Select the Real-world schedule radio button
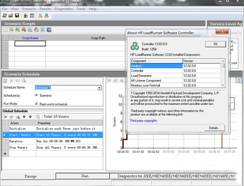This screenshot has width=244, height=186. (36, 104)
